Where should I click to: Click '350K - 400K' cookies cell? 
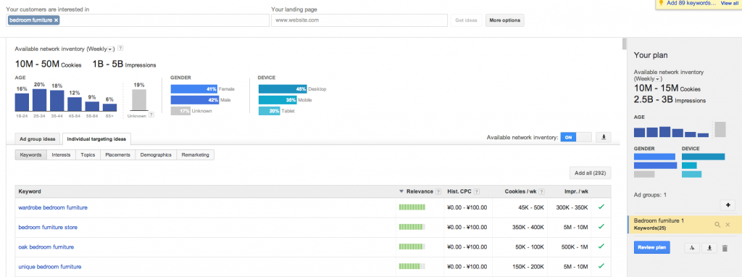(x=528, y=227)
